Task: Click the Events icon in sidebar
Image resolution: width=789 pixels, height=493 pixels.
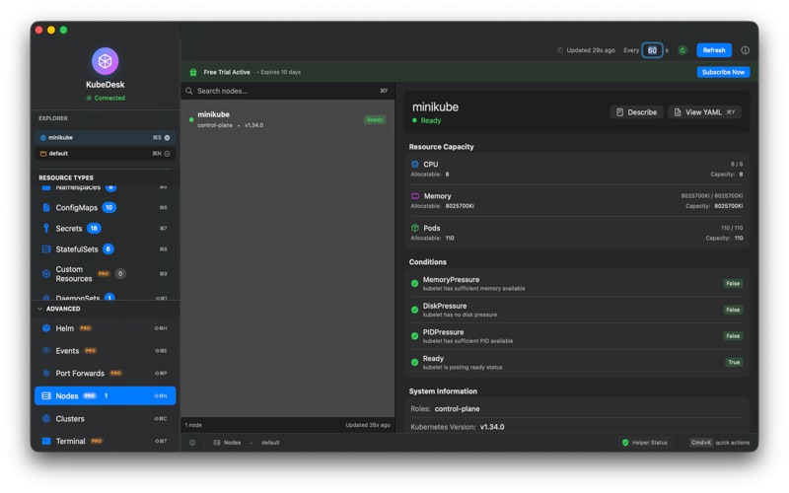Action: [x=46, y=351]
